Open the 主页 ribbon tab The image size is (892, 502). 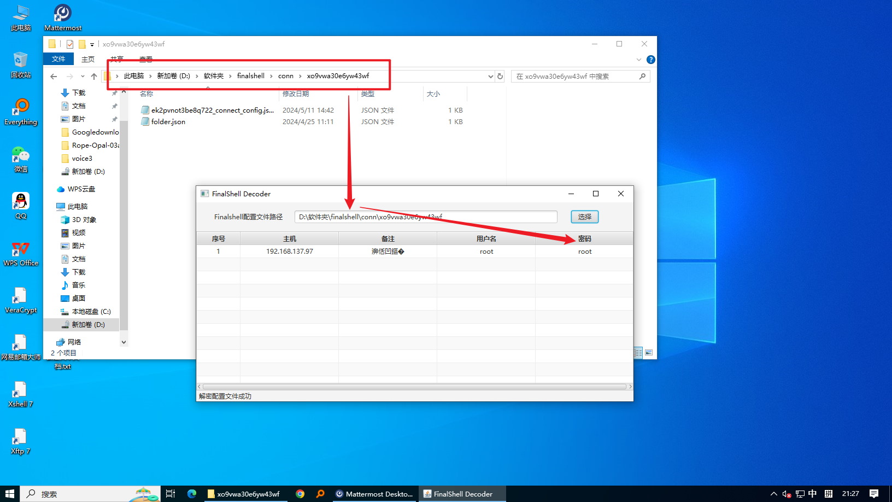88,59
